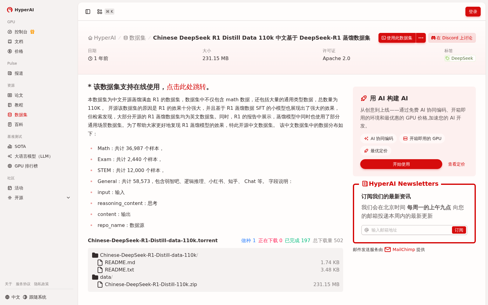Focus the 输入邮箱地址 email field
The height and width of the screenshot is (305, 488).
click(x=410, y=230)
